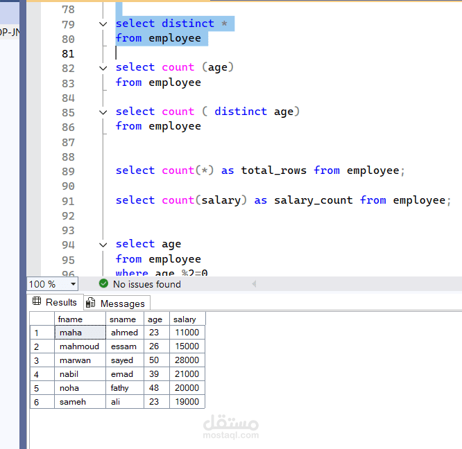Click the grid icon on Results tab
Screen dimensions: 462x449
pyautogui.click(x=37, y=302)
